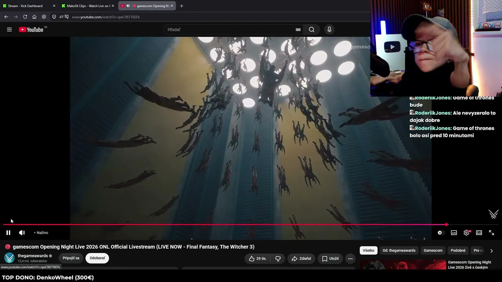
Task: Go back with the browser back arrow
Action: [x=6, y=17]
